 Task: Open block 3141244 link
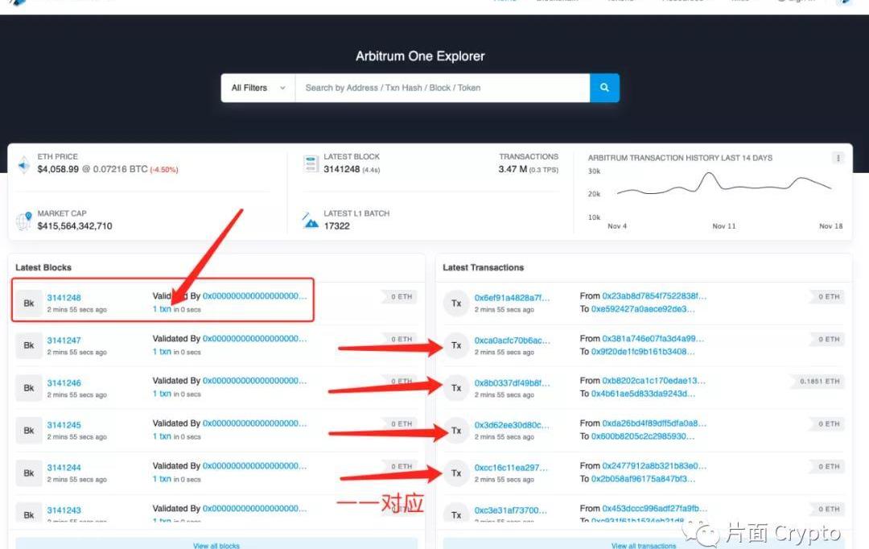click(64, 468)
